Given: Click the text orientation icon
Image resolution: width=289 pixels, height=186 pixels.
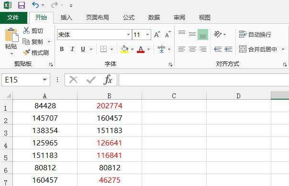Looking at the screenshot, I should tap(218, 34).
